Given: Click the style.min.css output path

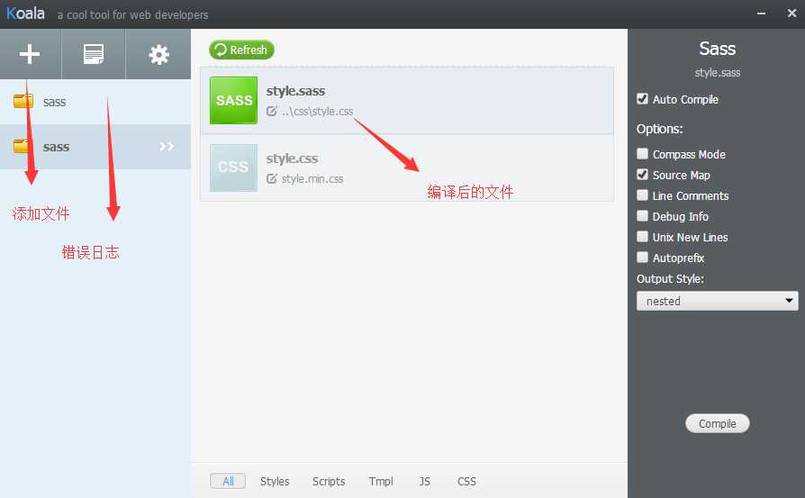Looking at the screenshot, I should coord(312,178).
